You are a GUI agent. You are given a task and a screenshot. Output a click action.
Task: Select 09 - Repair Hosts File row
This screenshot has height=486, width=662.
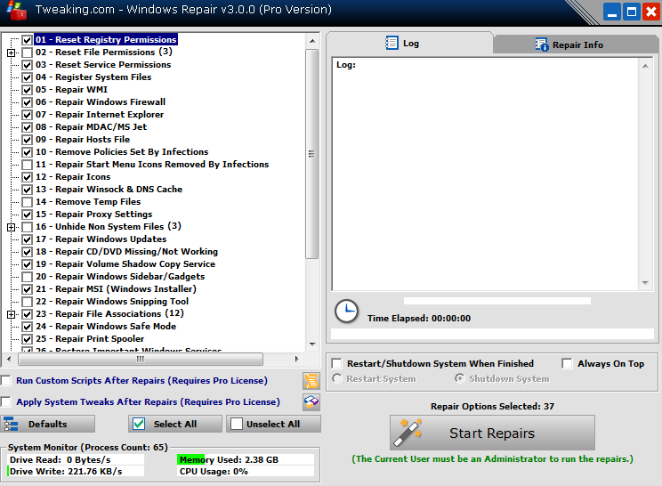(x=83, y=140)
